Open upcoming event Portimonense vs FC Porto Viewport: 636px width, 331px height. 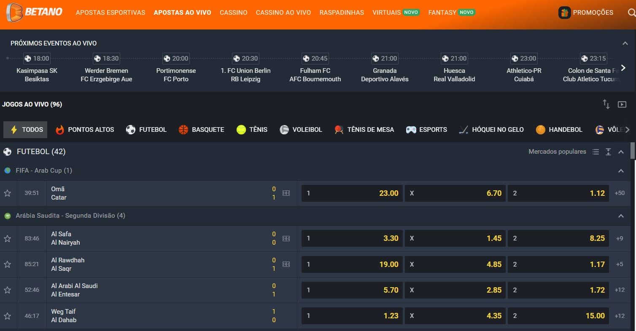[x=176, y=68]
